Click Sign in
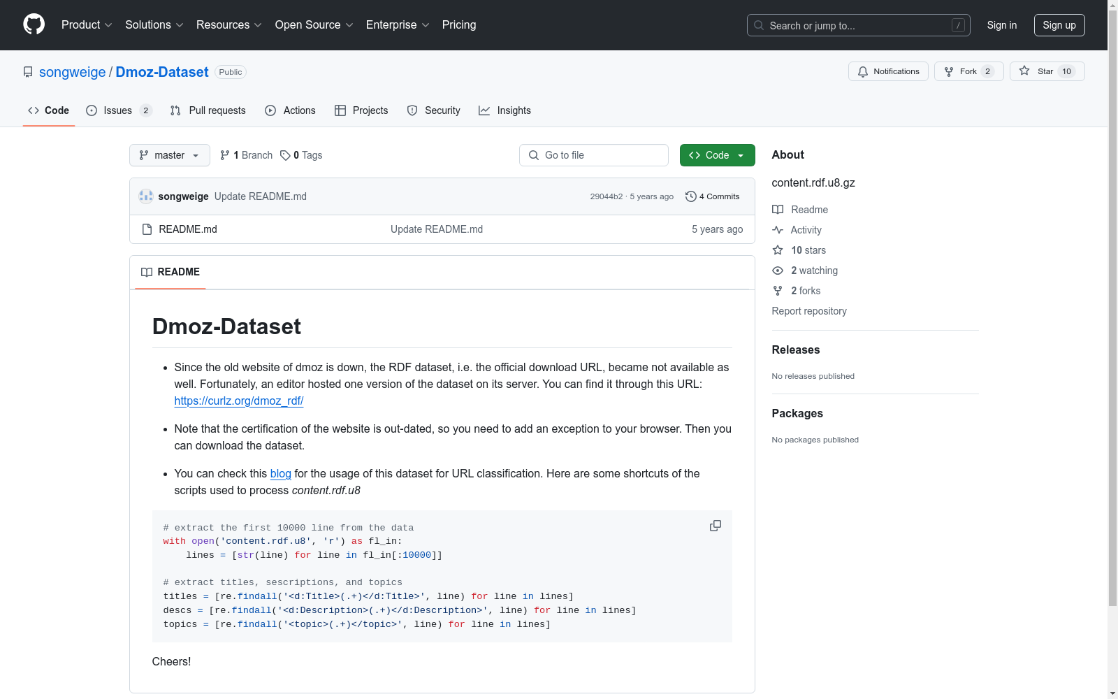 tap(1002, 25)
